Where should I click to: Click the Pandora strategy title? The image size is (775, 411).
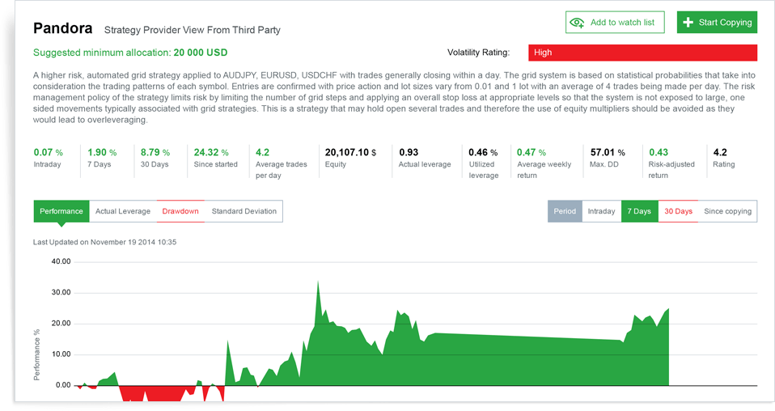pos(63,28)
